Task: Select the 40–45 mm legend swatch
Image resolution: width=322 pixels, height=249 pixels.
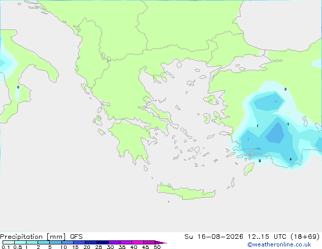Action: tap(138, 242)
